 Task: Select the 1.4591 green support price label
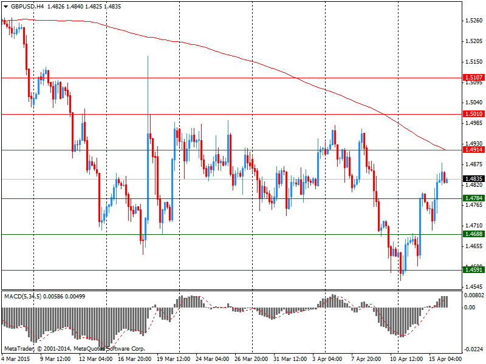click(473, 270)
